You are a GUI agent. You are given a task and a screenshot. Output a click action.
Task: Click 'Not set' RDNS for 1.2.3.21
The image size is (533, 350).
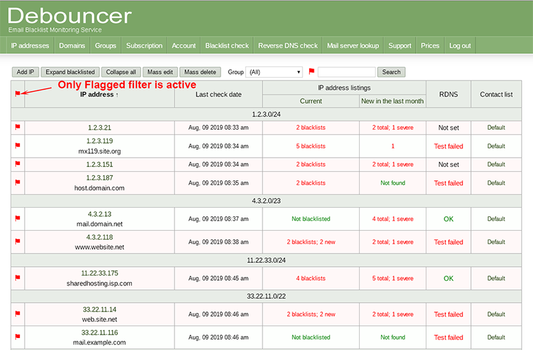(x=448, y=128)
